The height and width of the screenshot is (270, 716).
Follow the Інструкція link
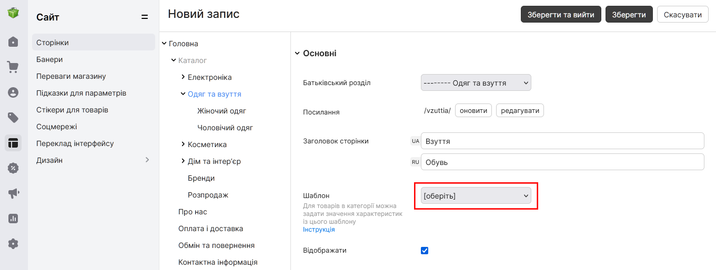tap(319, 230)
